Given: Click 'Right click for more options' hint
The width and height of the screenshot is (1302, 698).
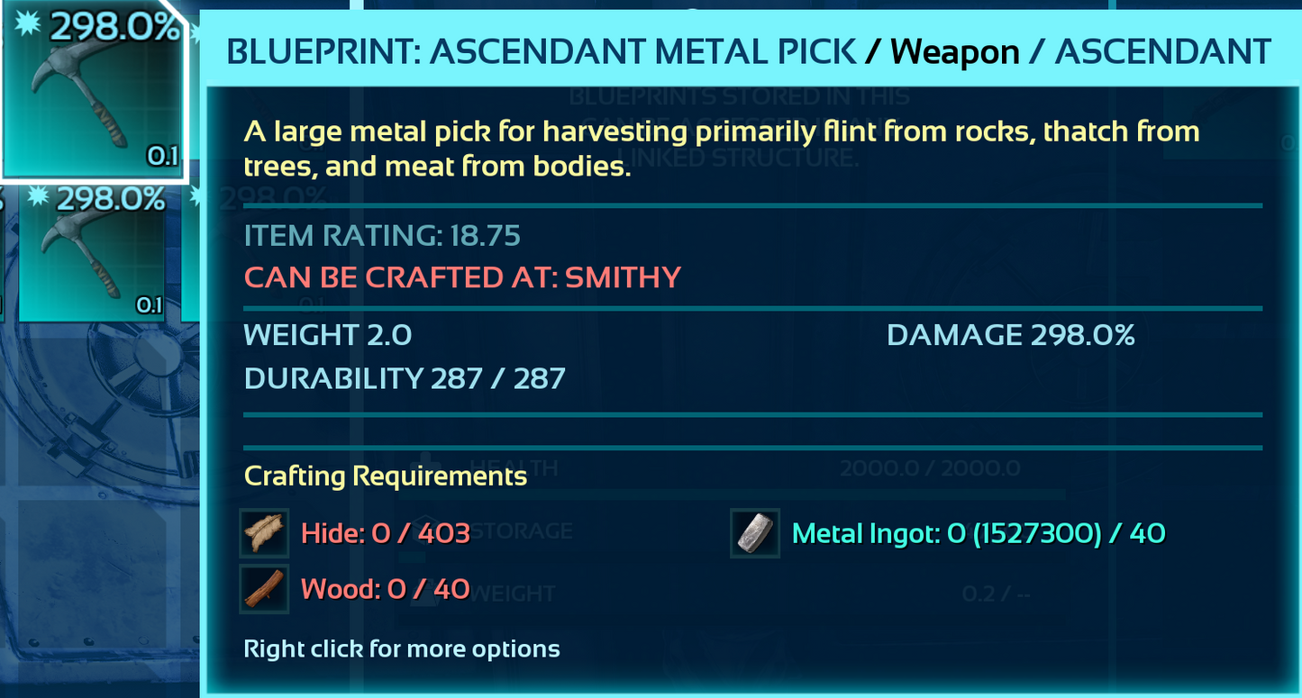Looking at the screenshot, I should point(402,648).
